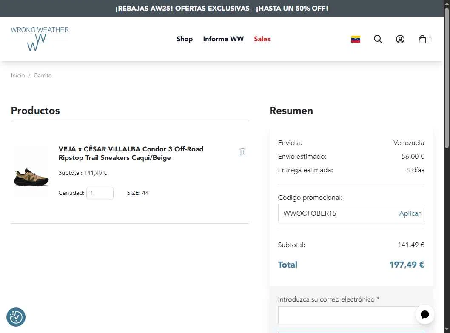Click the '197,49 €' total amount

click(x=407, y=265)
